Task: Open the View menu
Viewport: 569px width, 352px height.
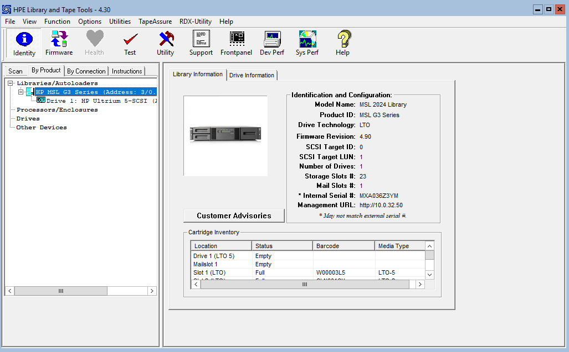Action: tap(29, 22)
